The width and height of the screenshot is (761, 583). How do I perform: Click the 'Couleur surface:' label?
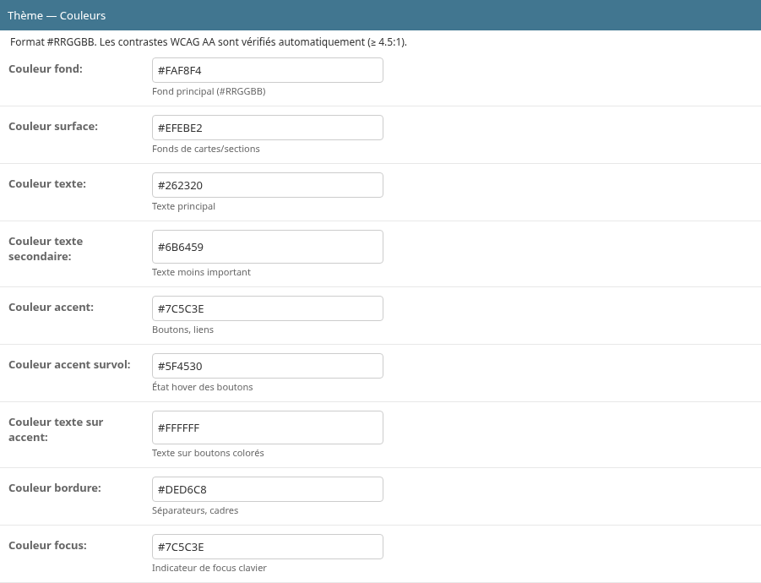click(53, 126)
